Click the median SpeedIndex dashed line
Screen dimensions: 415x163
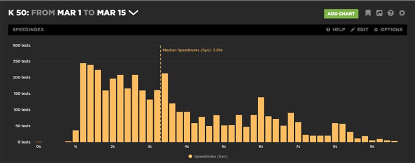pyautogui.click(x=160, y=93)
